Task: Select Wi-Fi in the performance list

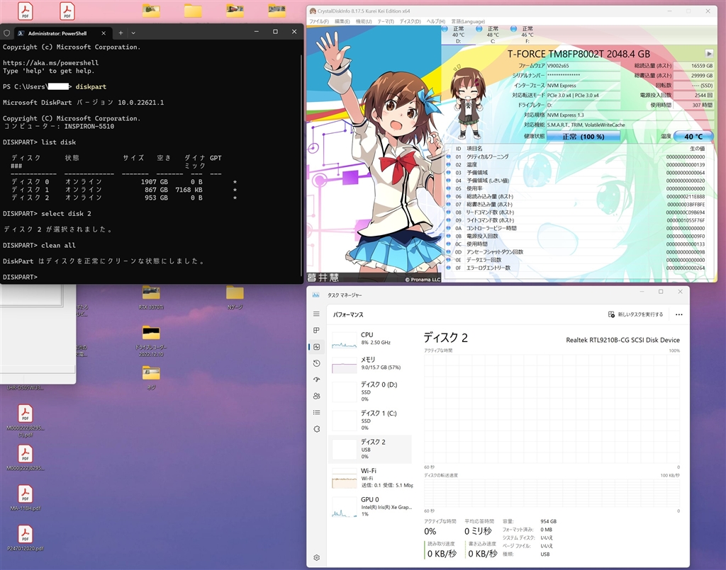Action: (370, 477)
